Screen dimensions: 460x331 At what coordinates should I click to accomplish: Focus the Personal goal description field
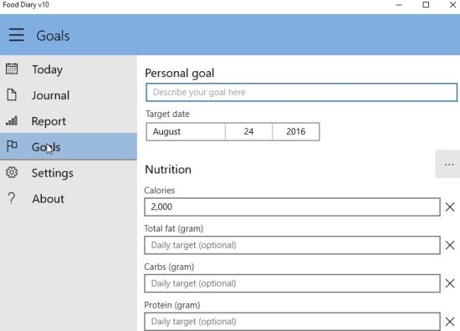click(302, 92)
